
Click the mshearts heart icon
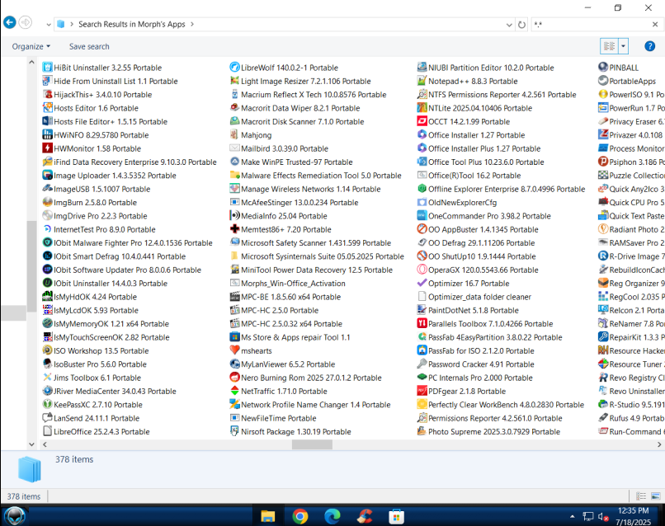coord(234,350)
